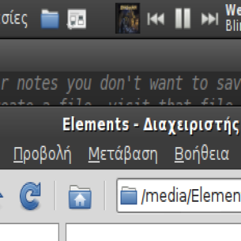
Task: Click the empty main file view area
Action: point(154,232)
